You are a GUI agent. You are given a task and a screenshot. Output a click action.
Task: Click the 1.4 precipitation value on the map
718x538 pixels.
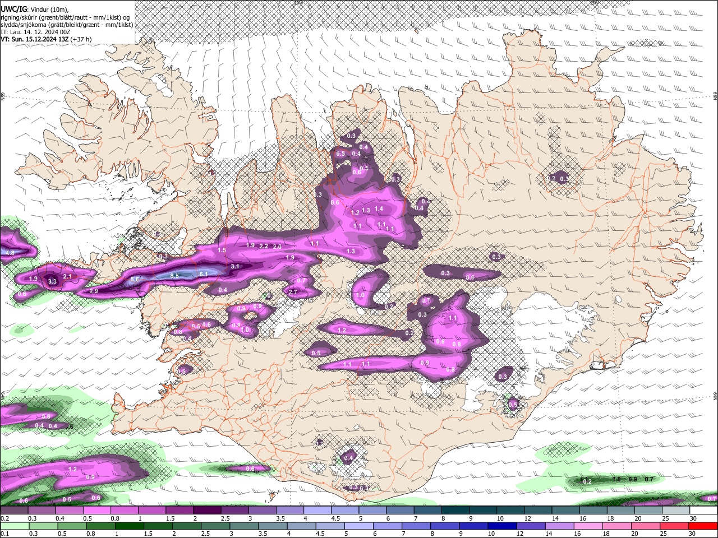tap(379, 209)
